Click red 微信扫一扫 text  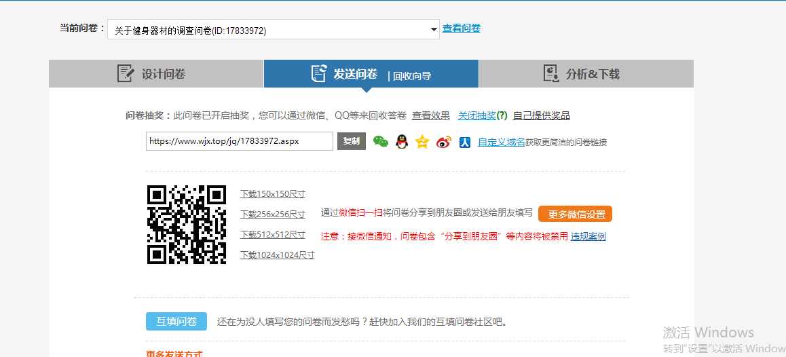[361, 212]
